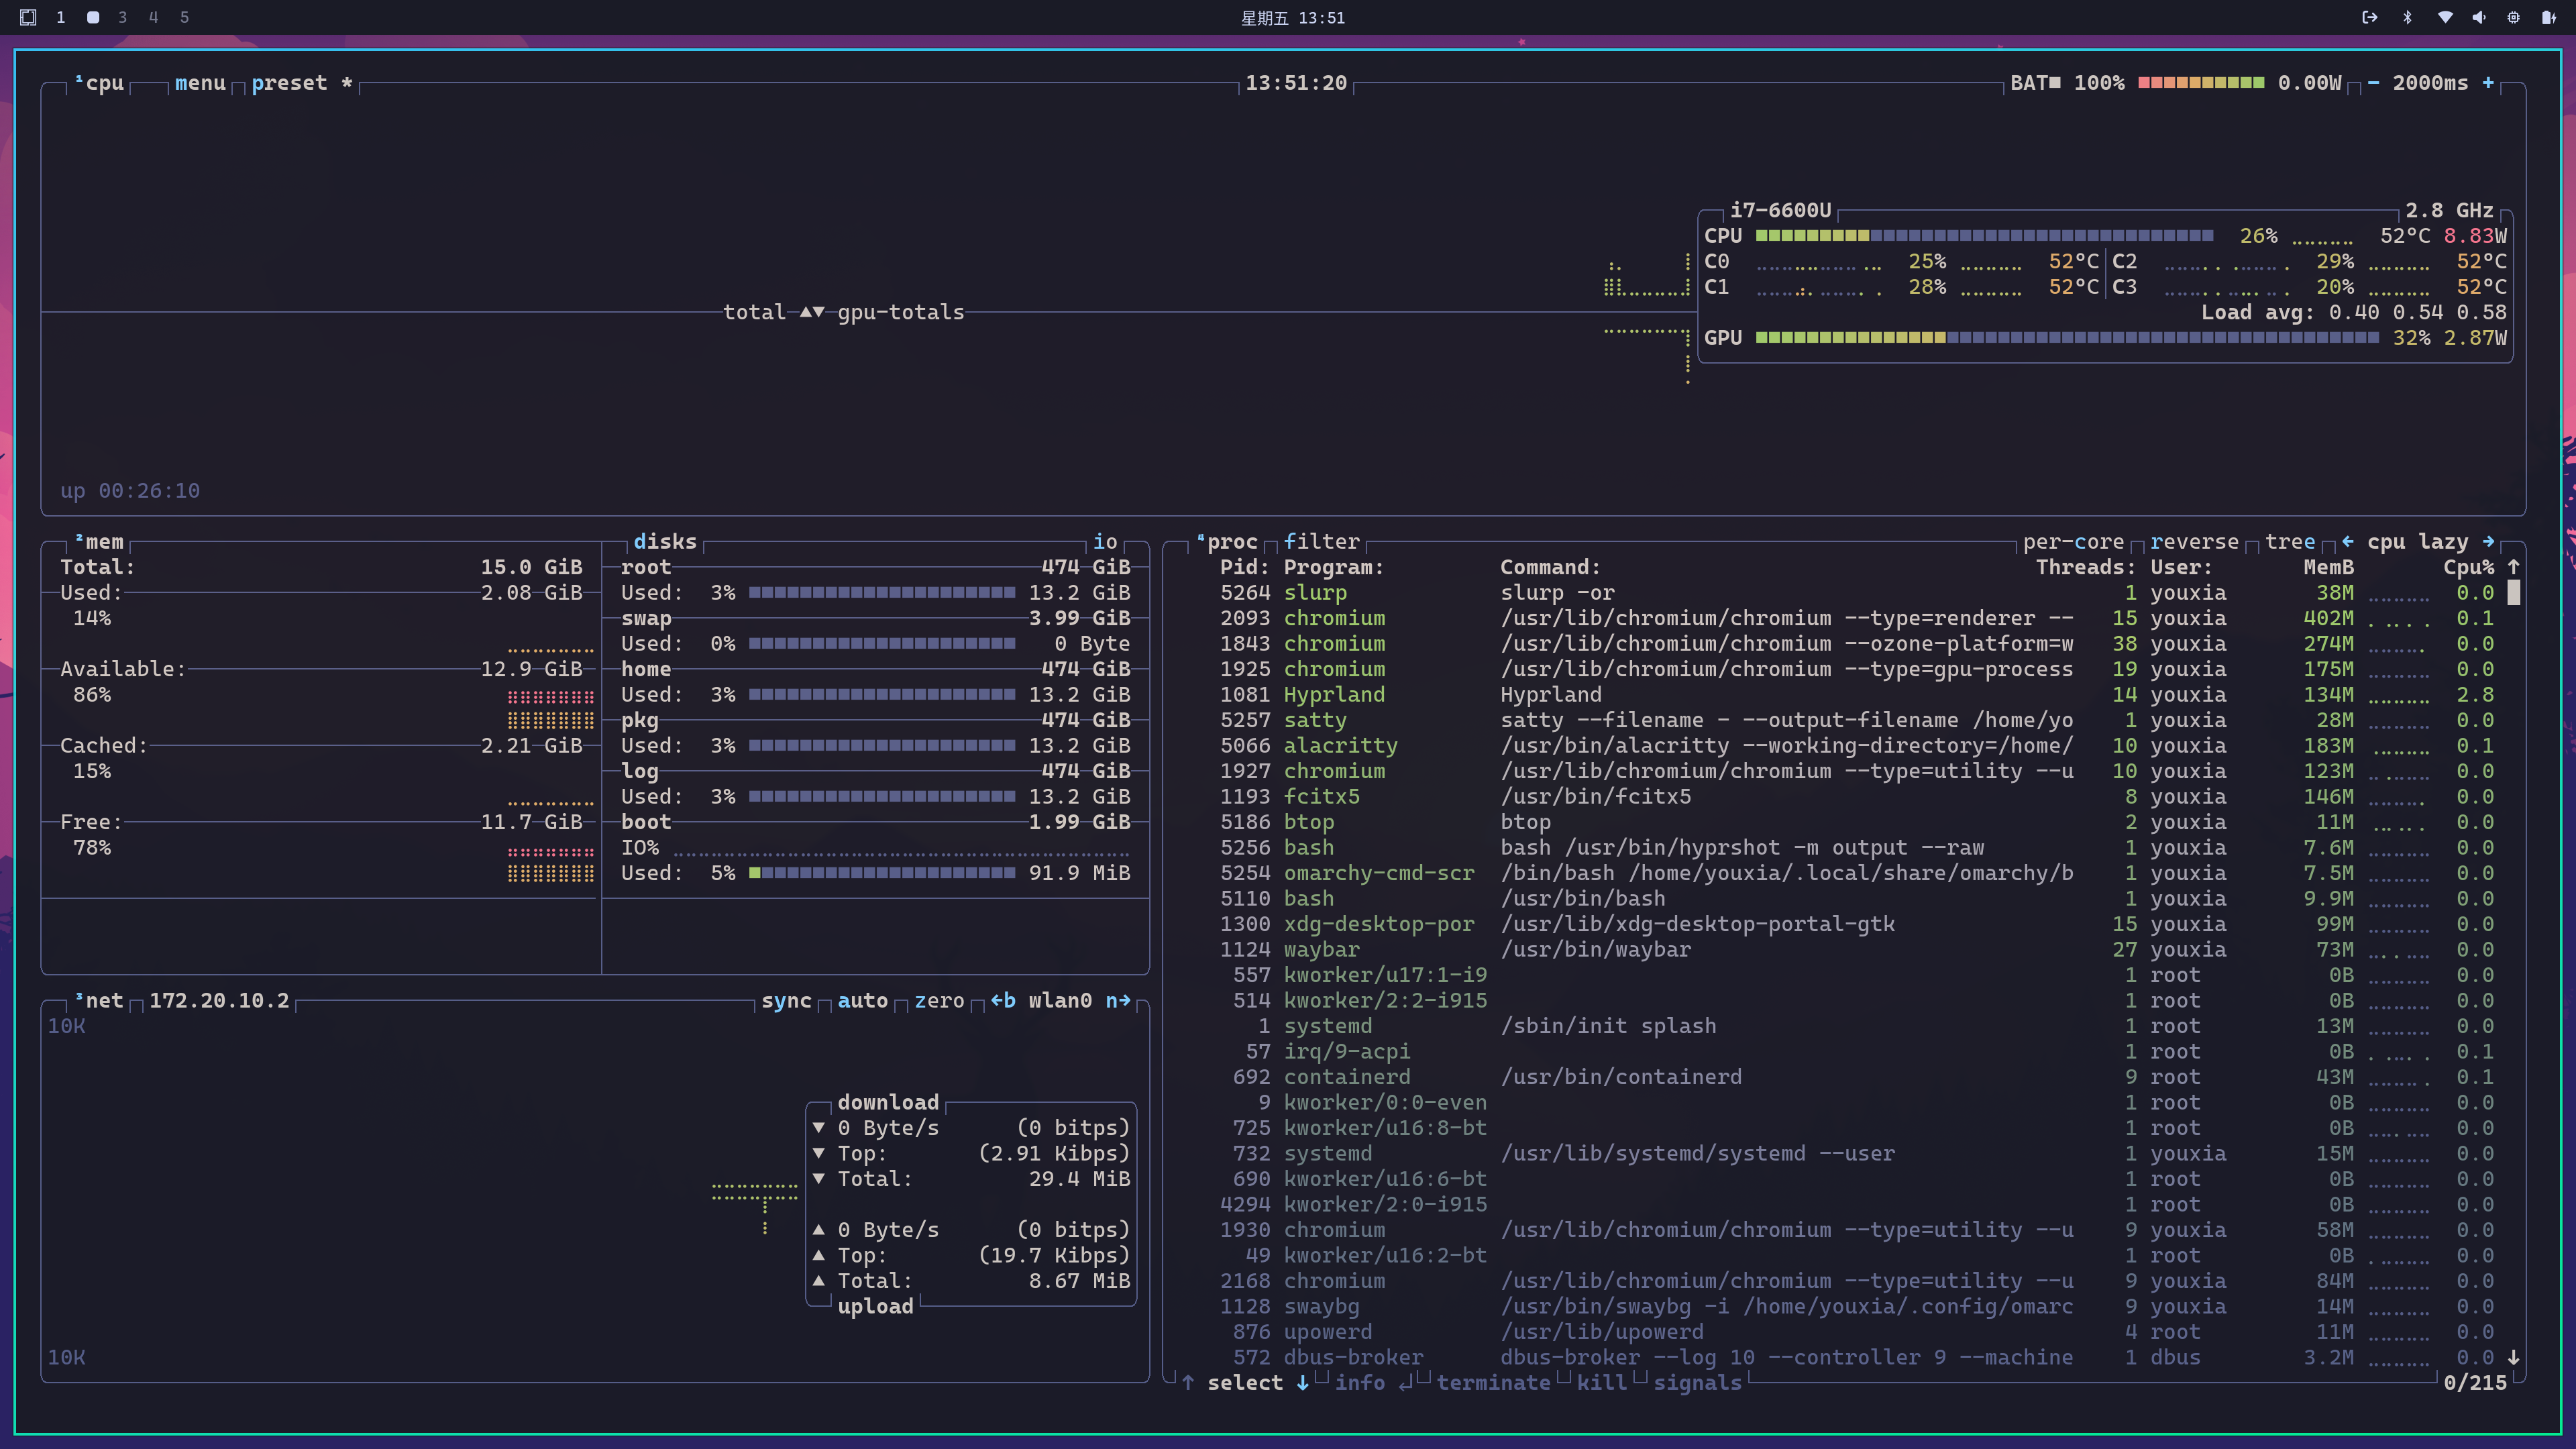Open the btop menu

(x=199, y=83)
